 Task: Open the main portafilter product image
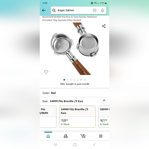(74, 49)
